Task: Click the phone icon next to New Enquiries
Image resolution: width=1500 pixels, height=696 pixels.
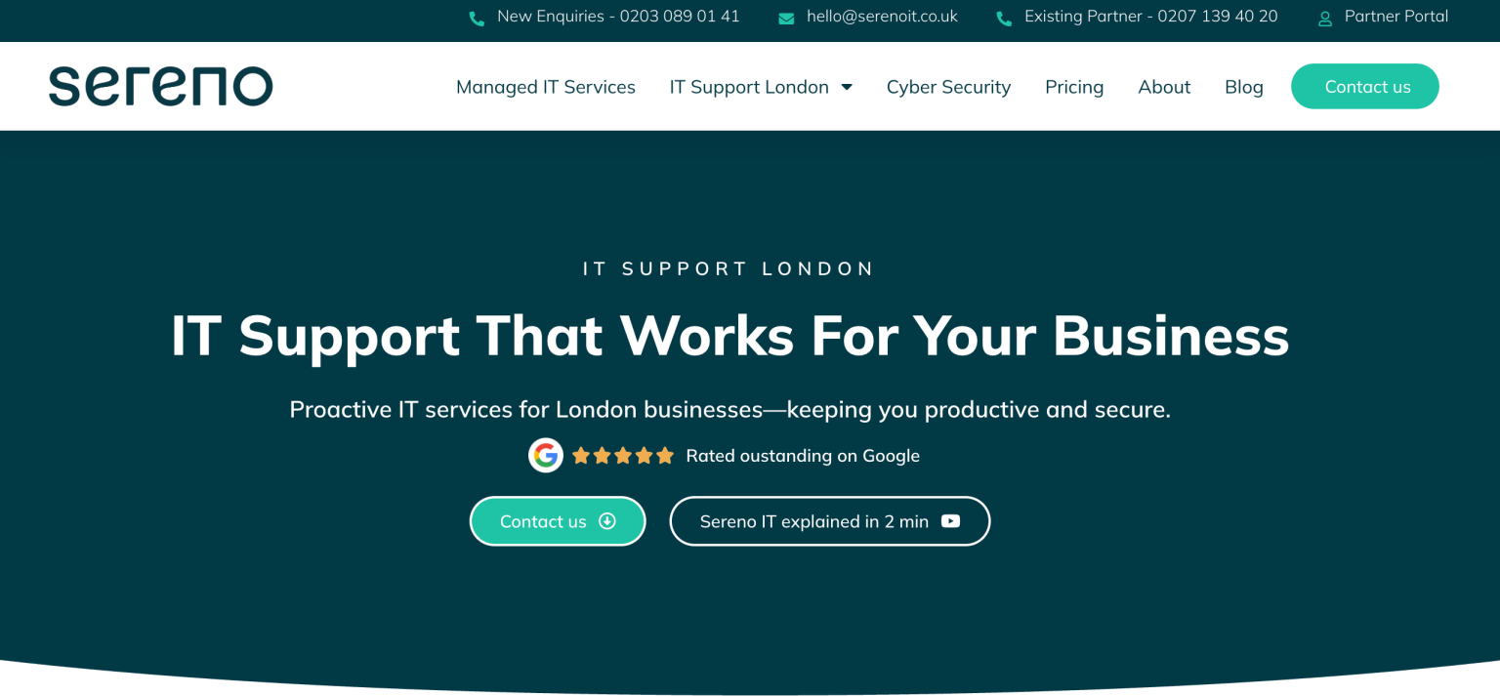Action: [x=477, y=17]
